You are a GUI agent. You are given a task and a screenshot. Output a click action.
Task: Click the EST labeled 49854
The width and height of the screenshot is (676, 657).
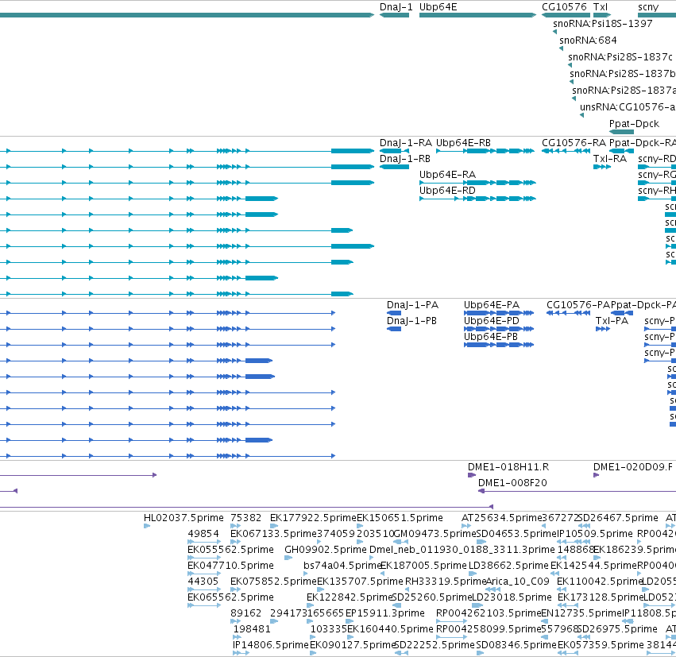pos(203,534)
